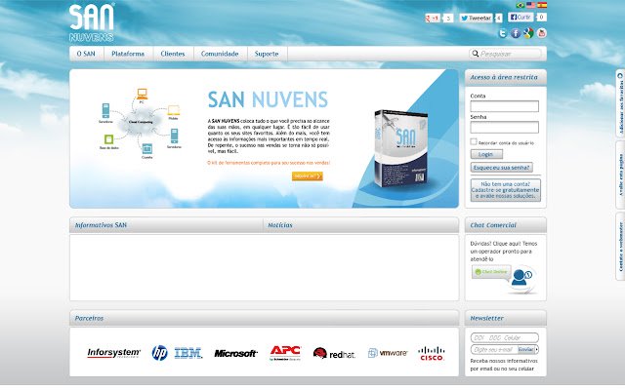Click the IBM partner logo
625x390 pixels.
[188, 353]
